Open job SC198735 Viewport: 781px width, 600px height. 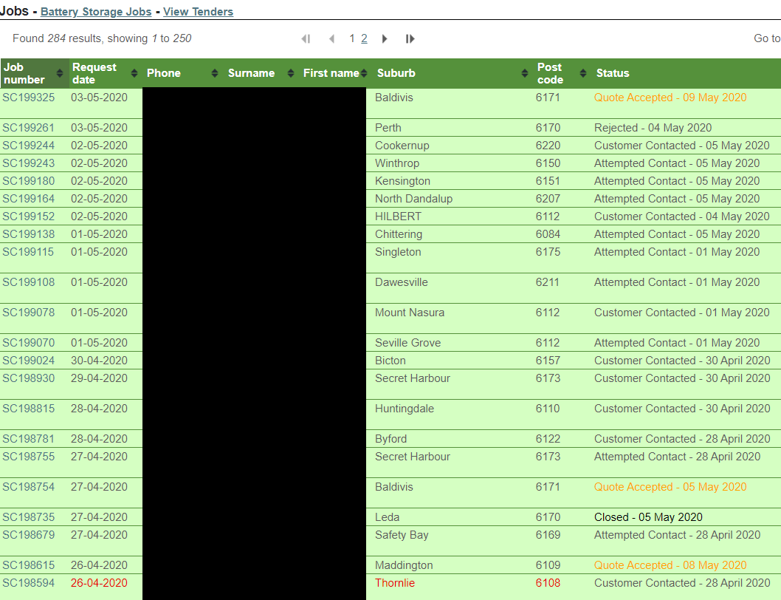(28, 517)
